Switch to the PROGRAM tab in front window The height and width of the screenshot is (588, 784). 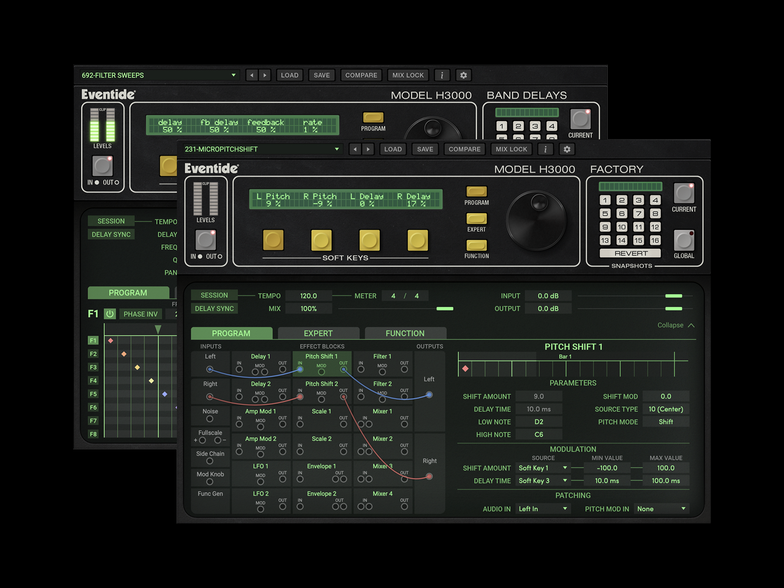click(231, 333)
